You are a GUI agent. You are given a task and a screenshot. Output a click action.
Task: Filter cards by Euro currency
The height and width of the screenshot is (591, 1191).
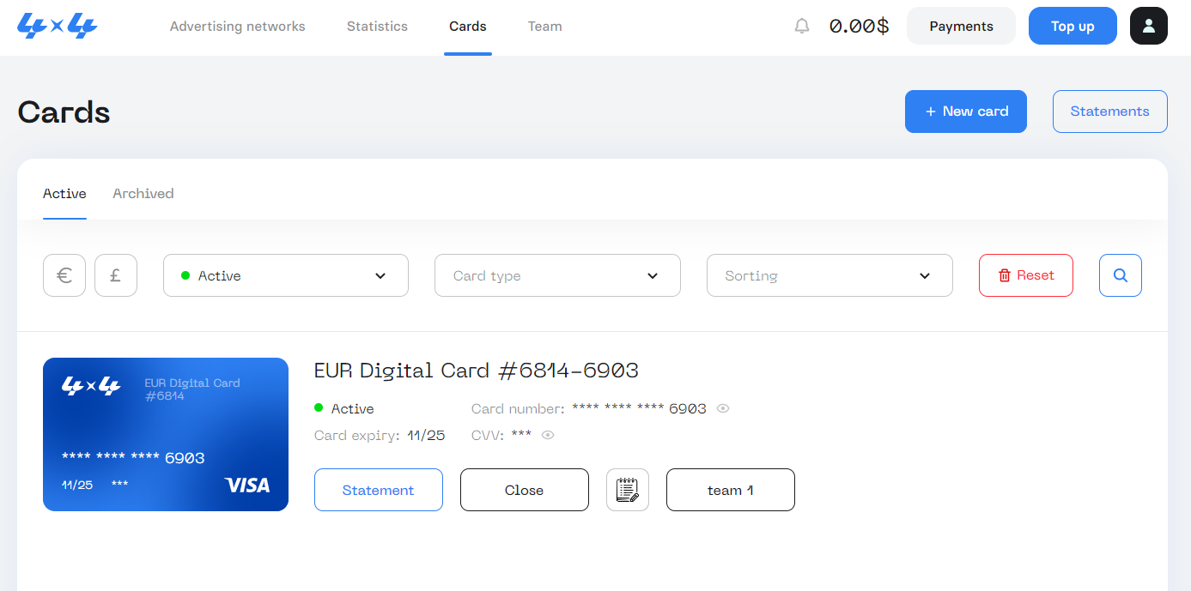click(64, 275)
